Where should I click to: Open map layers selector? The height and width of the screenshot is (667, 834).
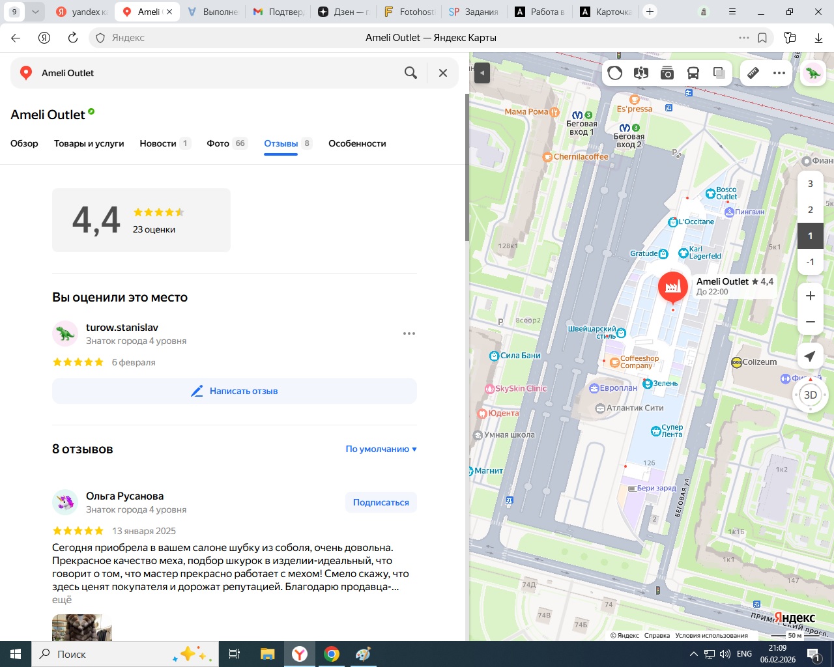pos(719,73)
